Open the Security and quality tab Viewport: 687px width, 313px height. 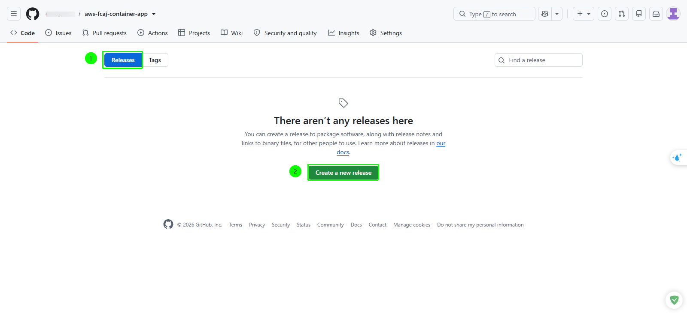[x=285, y=33]
